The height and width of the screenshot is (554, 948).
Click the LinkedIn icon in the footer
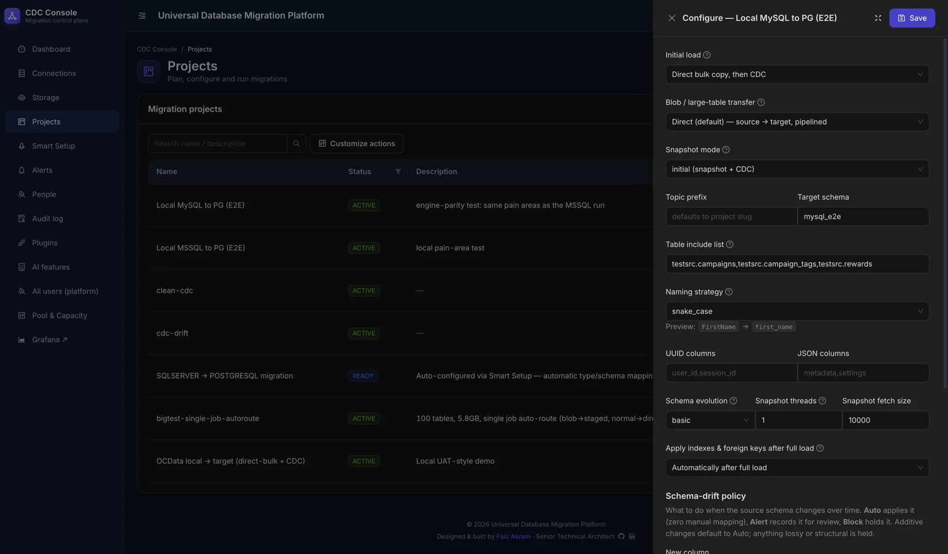point(632,536)
